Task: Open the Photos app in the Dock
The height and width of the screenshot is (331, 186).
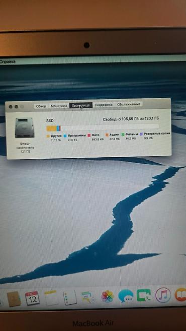Action: [107, 296]
